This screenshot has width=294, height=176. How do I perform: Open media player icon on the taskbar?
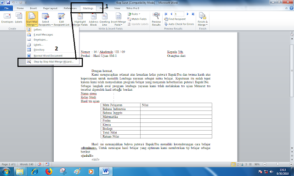click(x=91, y=171)
